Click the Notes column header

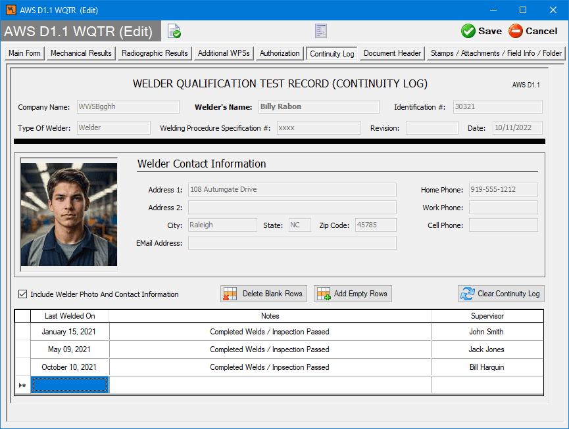270,316
